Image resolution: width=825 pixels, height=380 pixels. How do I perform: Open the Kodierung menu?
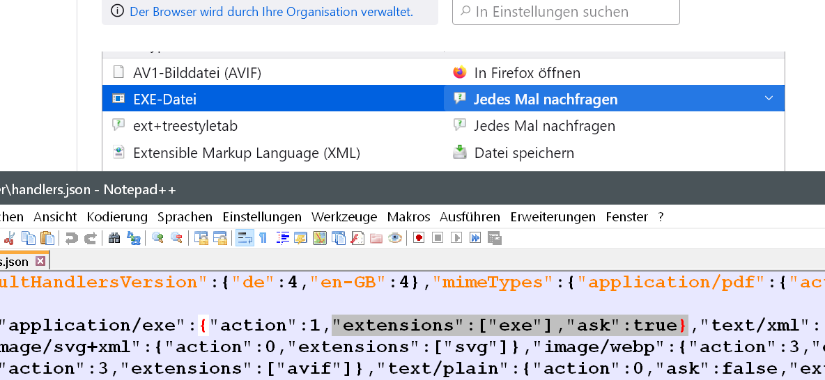point(117,216)
